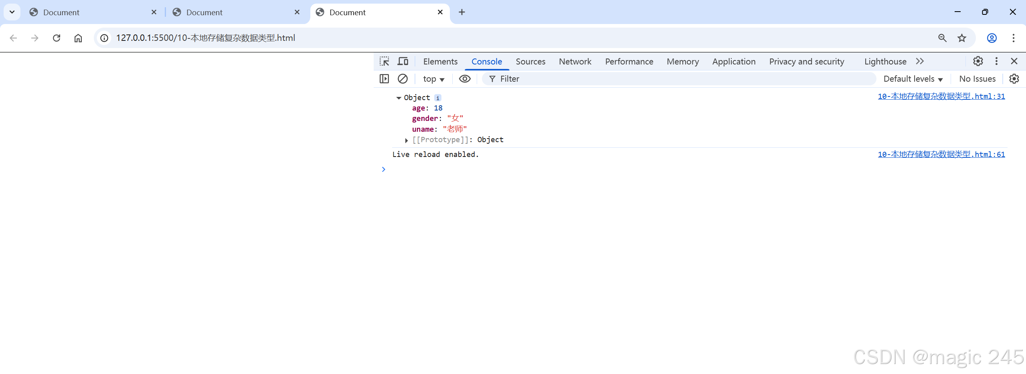The image size is (1026, 374).
Task: Open Privacy and security tab
Action: (807, 62)
